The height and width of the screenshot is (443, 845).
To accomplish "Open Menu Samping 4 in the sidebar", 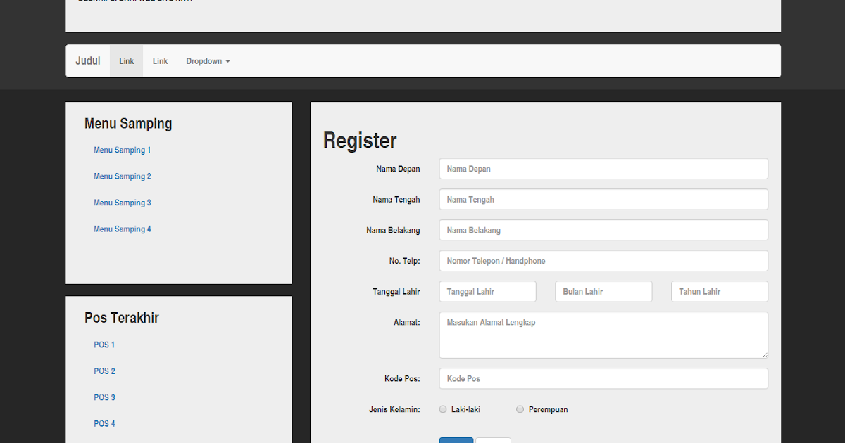I will tap(122, 229).
